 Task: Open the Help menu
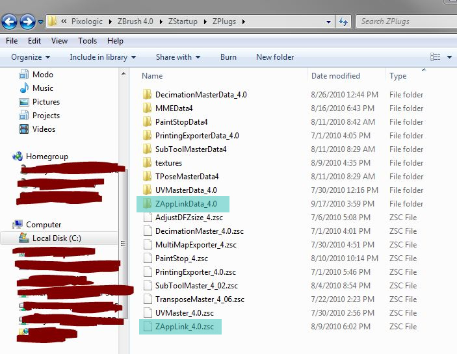(115, 41)
